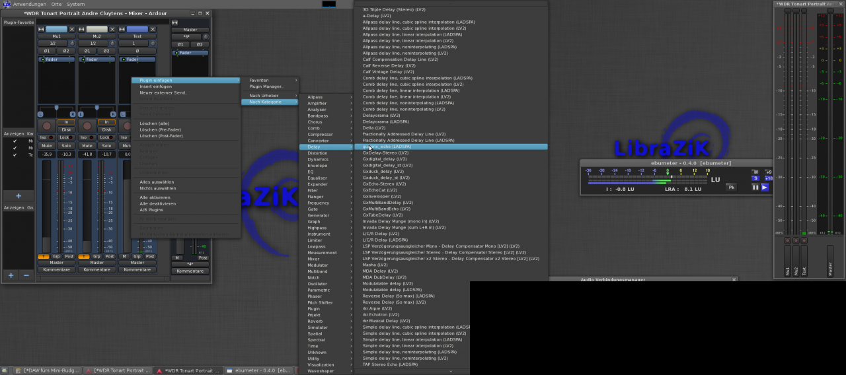Open the 1/2 input dropdown on Mu1 strip

pos(53,44)
